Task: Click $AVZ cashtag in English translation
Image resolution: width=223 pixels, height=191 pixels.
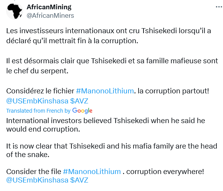Action: (79, 180)
